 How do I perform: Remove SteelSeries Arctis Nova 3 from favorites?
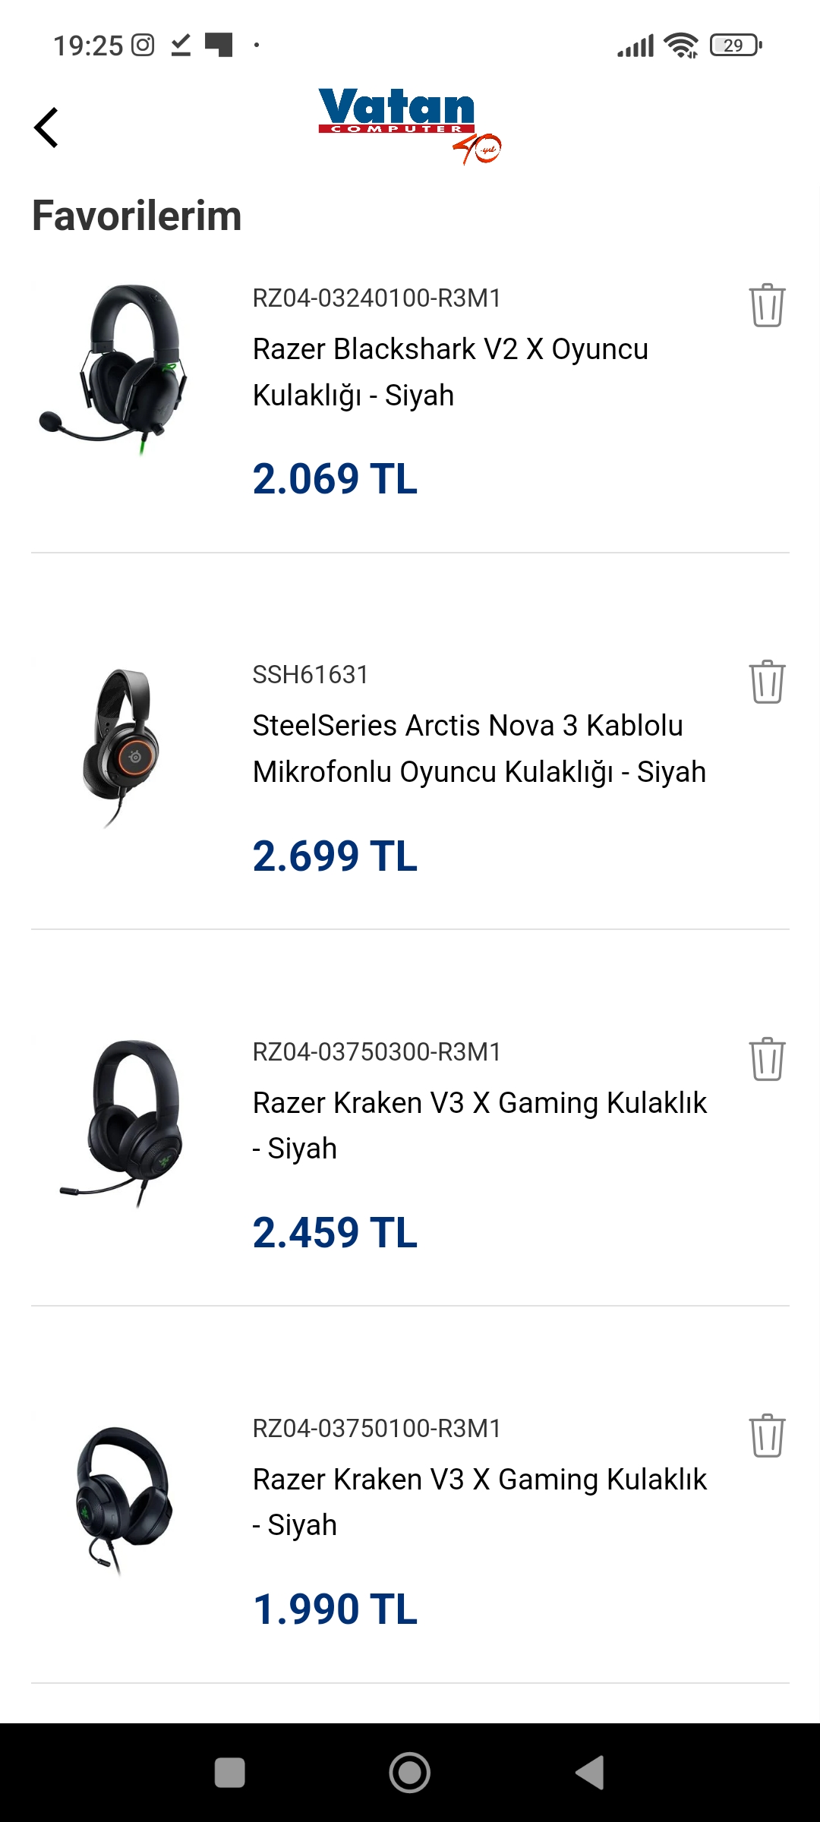[767, 682]
